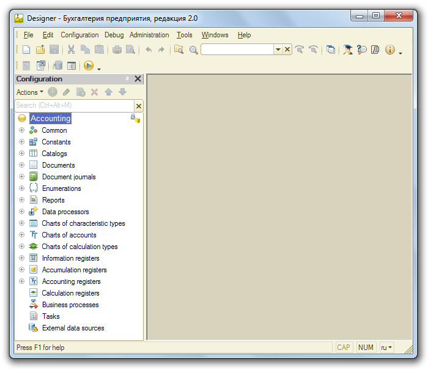Expand the Information registers node
428x369 pixels.
click(21, 258)
